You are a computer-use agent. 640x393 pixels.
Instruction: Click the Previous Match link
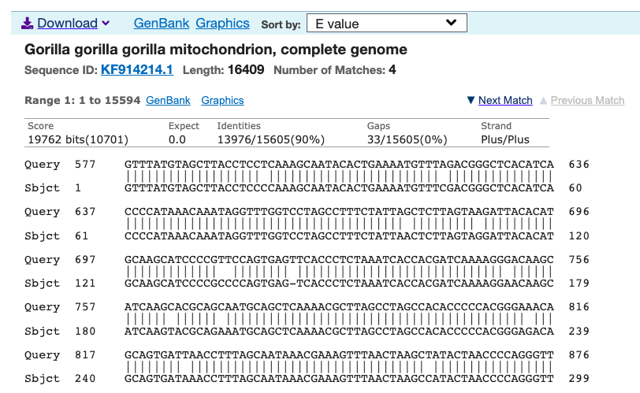(x=587, y=101)
